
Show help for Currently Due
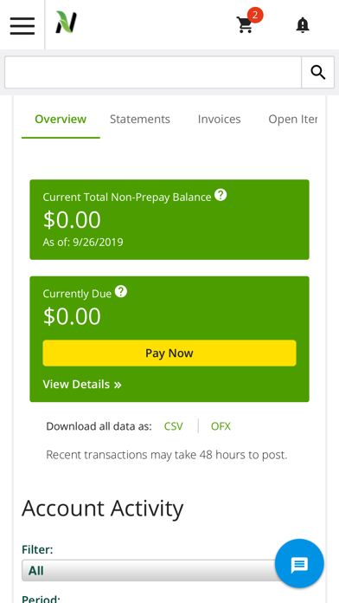(121, 291)
